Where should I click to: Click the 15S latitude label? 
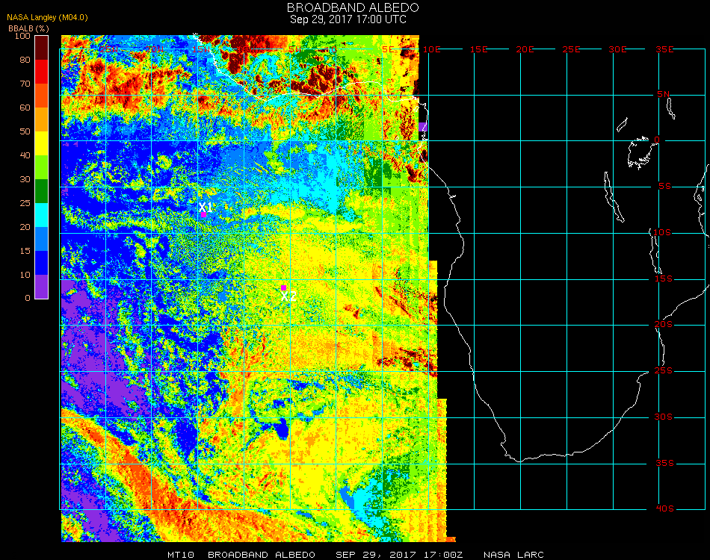(664, 279)
